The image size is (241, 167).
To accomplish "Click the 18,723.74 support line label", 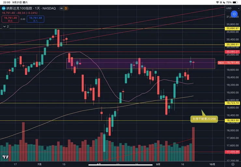I will click(x=233, y=103).
